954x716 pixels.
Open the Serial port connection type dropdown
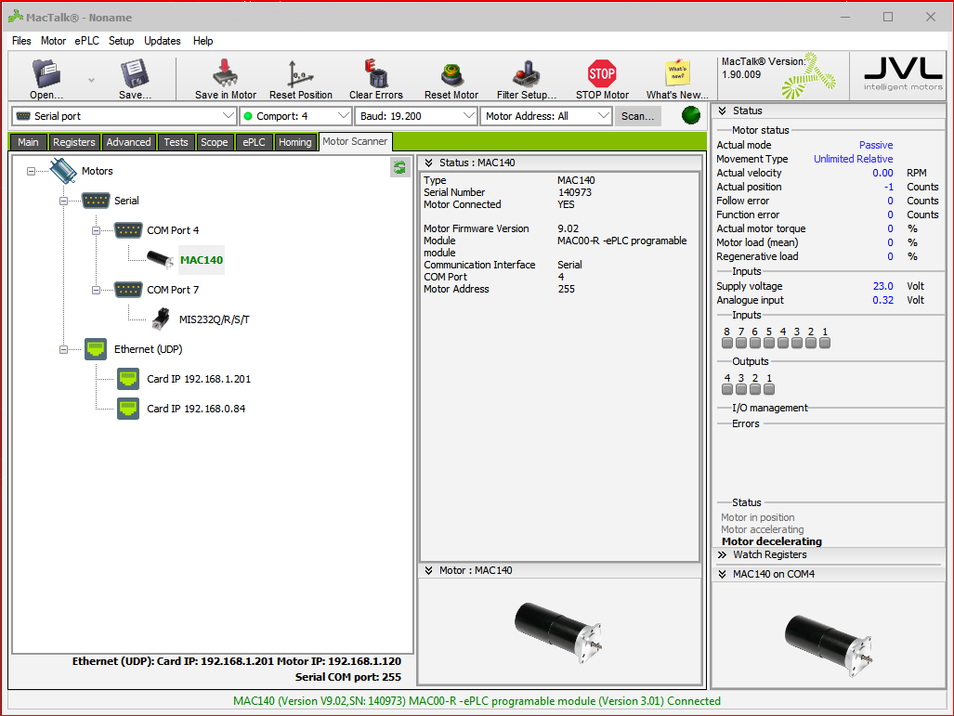point(124,115)
